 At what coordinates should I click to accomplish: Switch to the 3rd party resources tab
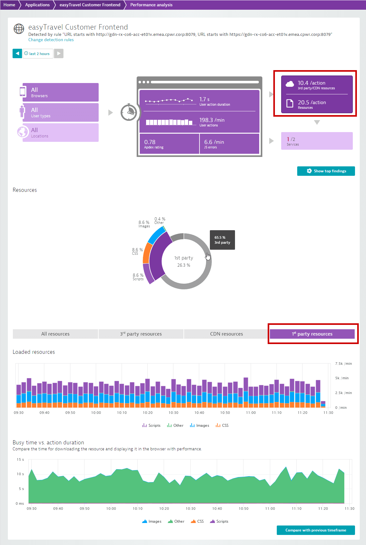tap(141, 334)
